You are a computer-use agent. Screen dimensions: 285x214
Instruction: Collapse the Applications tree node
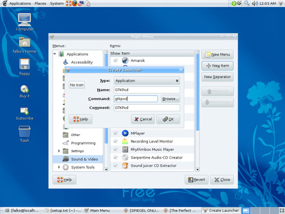55,54
